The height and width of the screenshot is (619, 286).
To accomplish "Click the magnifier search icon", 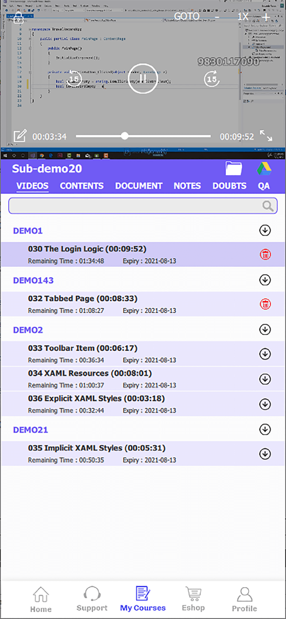I will click(268, 206).
